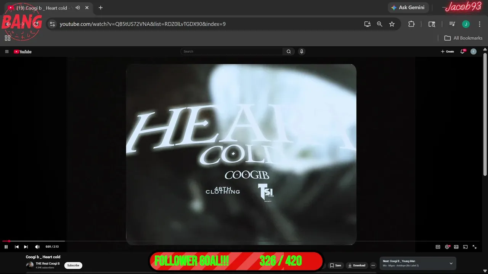488x274 pixels.
Task: Toggle closed captions in the player
Action: click(x=438, y=247)
